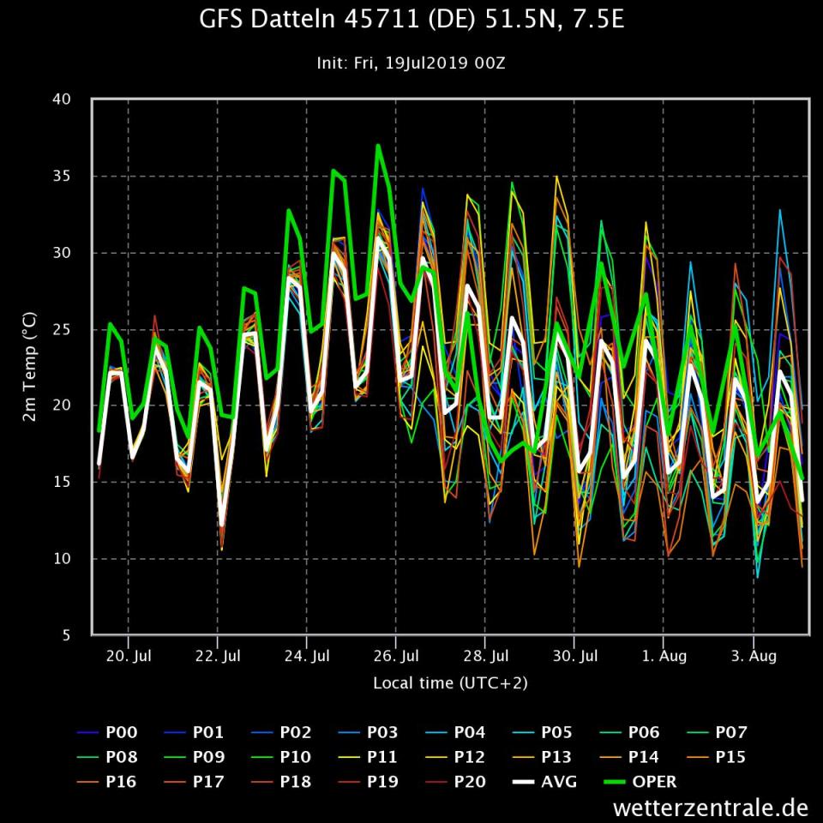The width and height of the screenshot is (823, 823).
Task: Click the 26. Jul x-axis tick label
Action: coord(396,657)
